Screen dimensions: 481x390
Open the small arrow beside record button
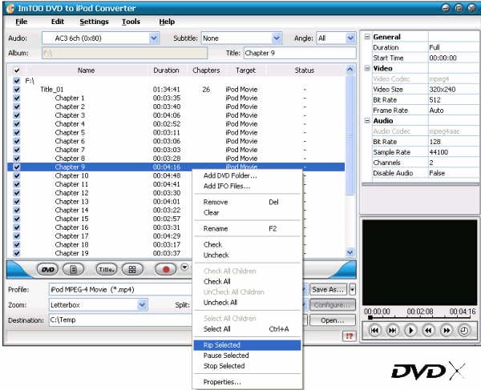[184, 267]
